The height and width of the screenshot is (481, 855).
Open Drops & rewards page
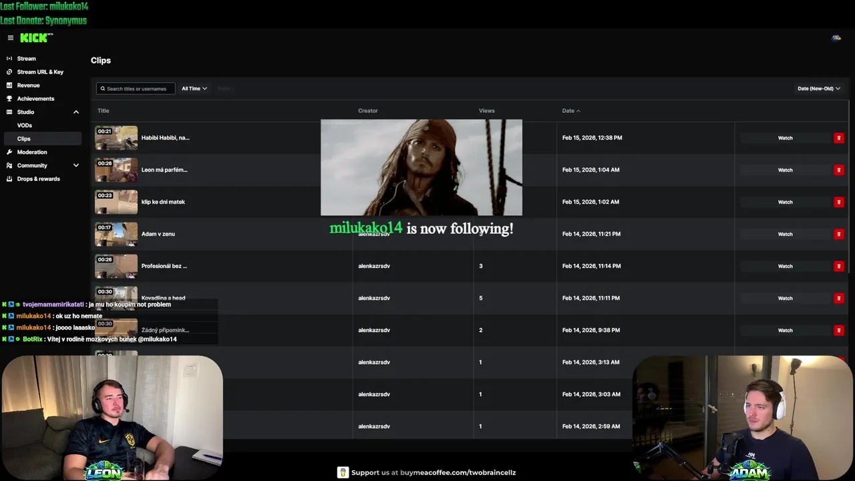point(38,179)
